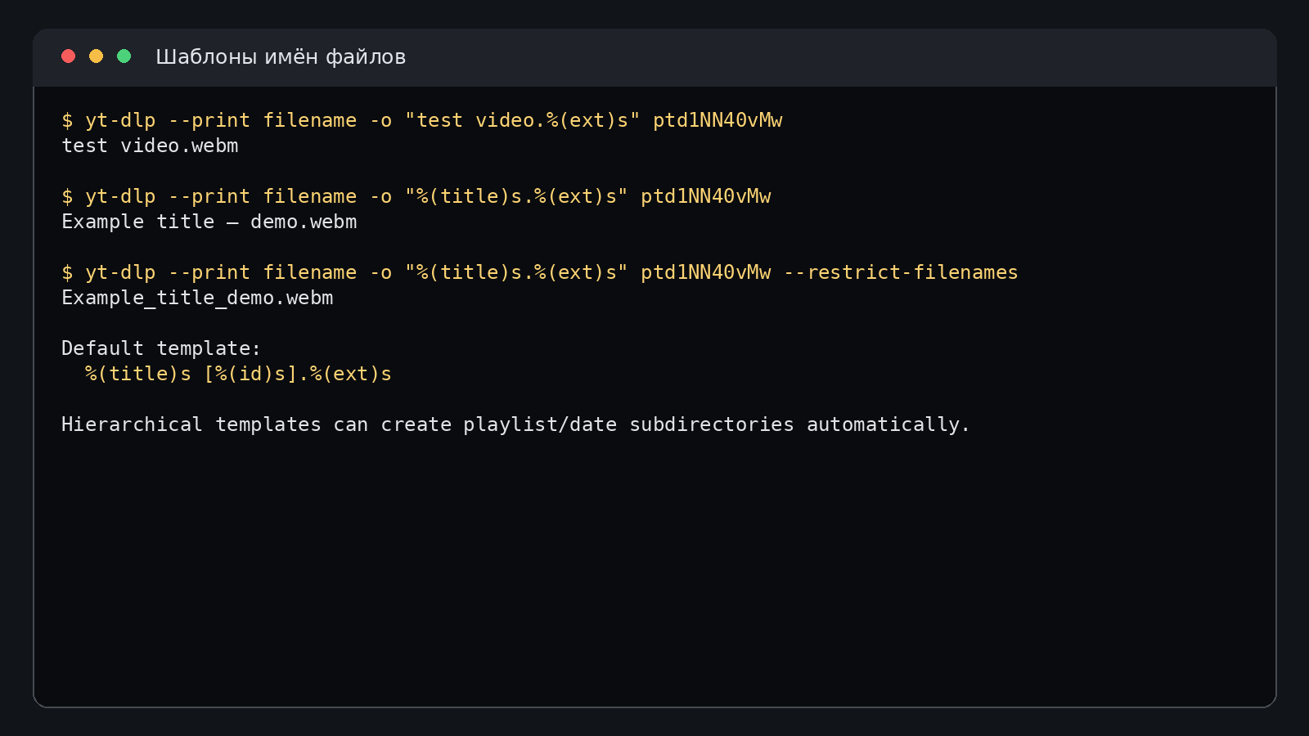Click the red close window dot
Screen dimensions: 1309x736
tap(69, 56)
